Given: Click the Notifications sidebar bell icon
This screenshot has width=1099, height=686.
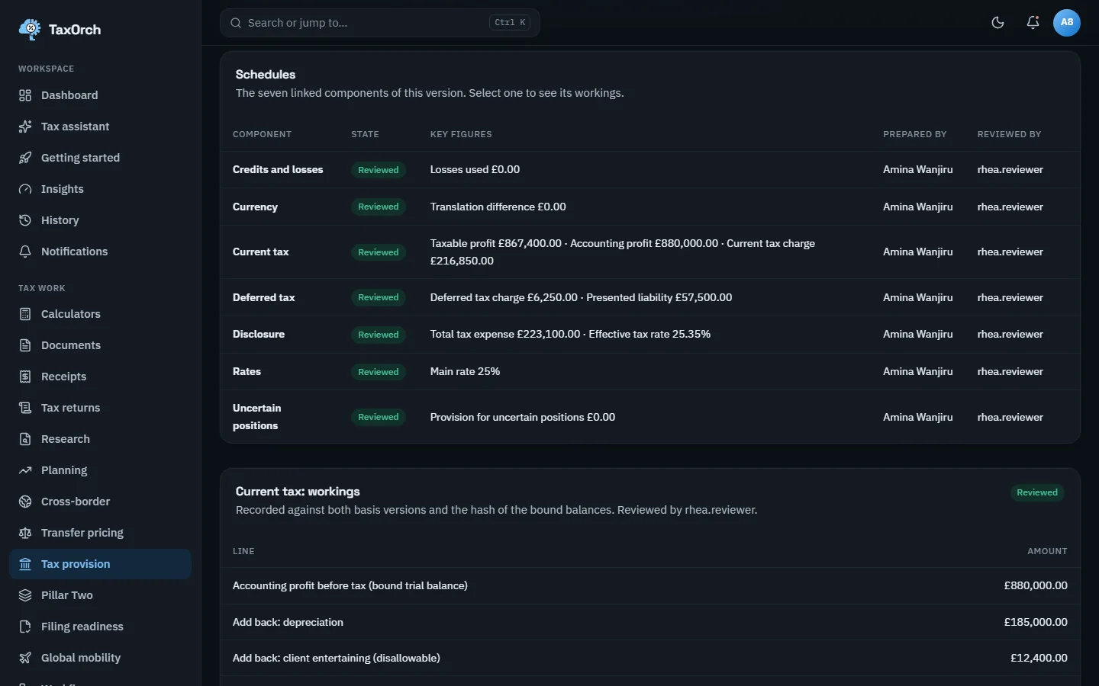Looking at the screenshot, I should [x=25, y=252].
